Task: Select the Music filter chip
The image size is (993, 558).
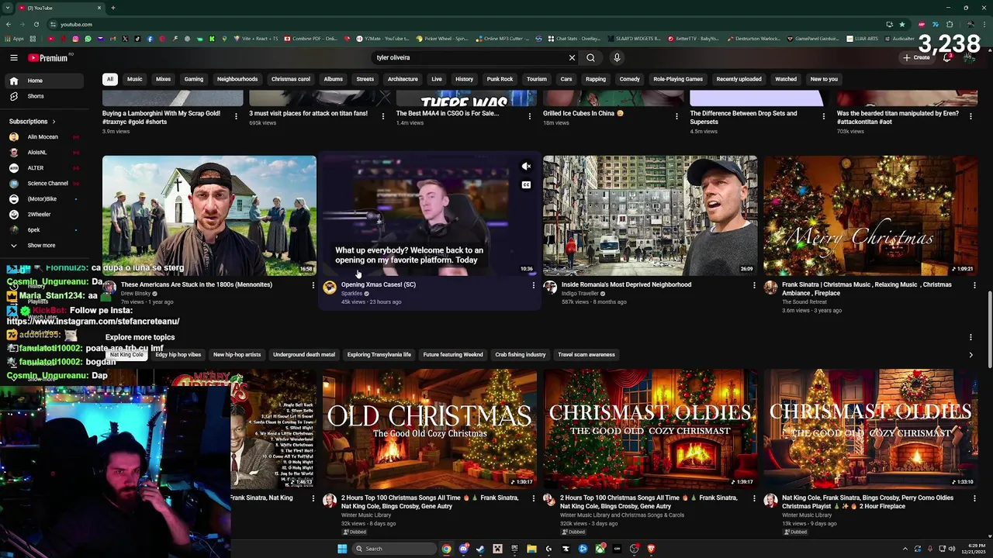Action: 134,79
